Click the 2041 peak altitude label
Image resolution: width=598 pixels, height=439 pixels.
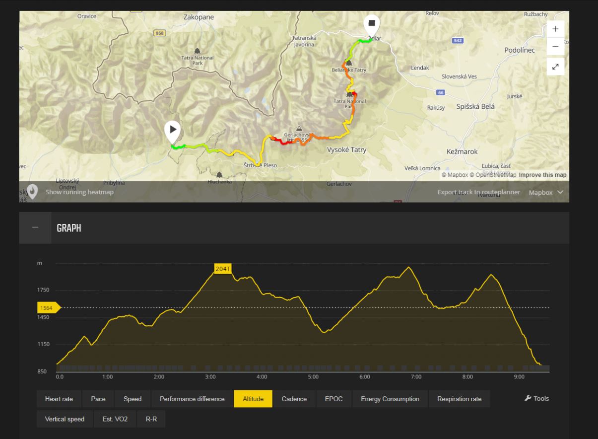tap(223, 269)
